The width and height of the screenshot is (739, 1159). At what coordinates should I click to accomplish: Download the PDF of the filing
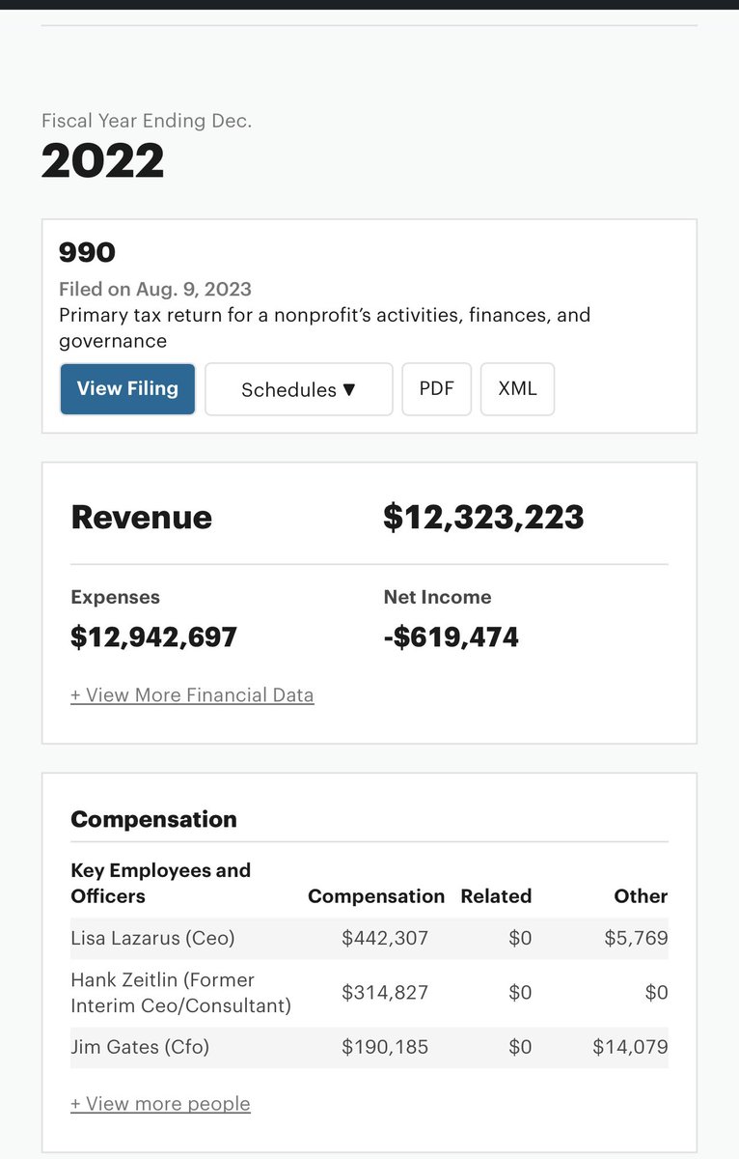(x=436, y=389)
